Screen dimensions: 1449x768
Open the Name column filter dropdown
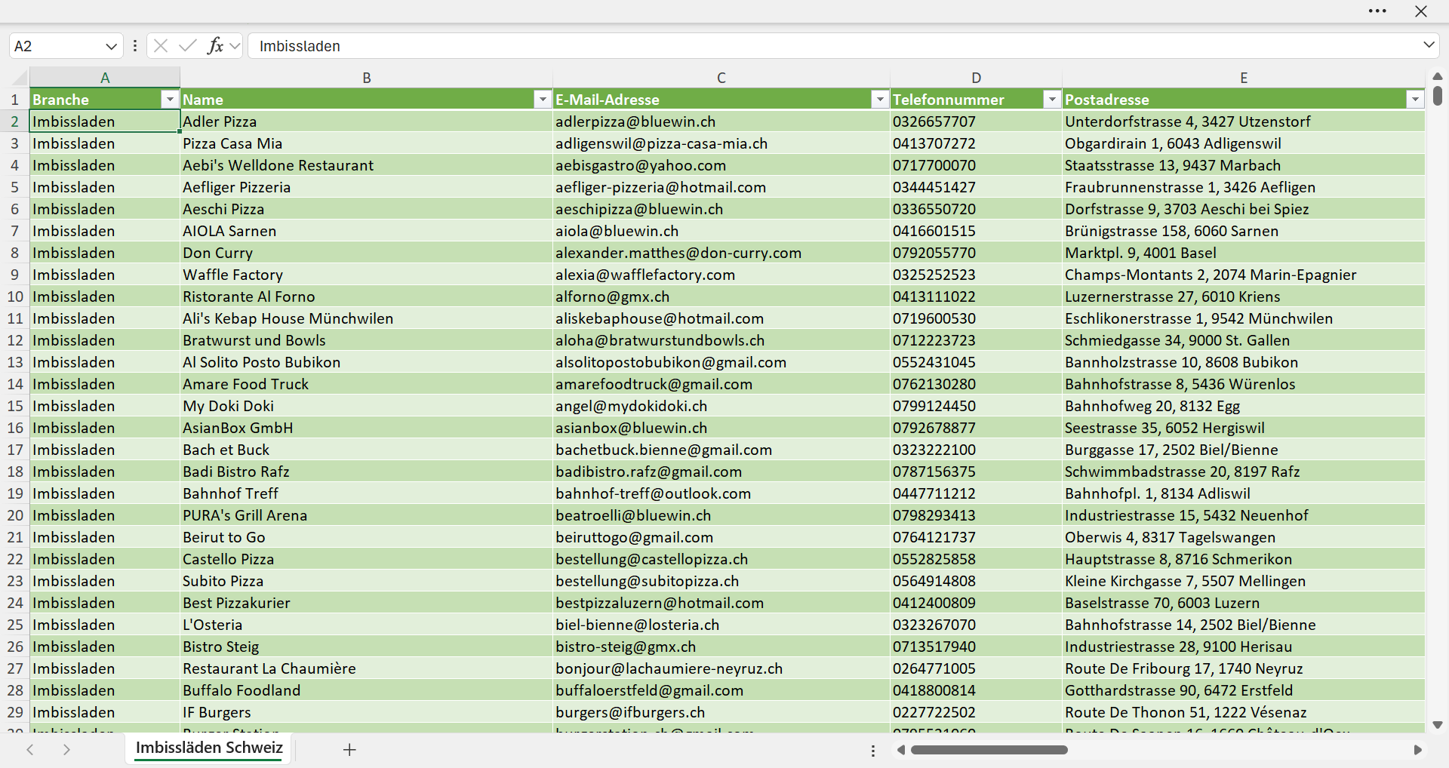point(543,100)
